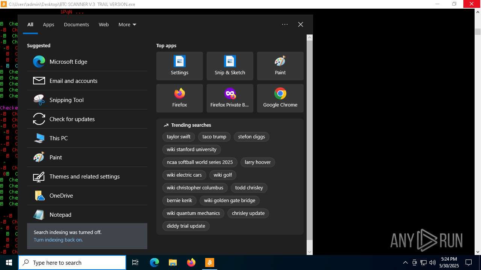Search trending wiki electric cars
This screenshot has width=481, height=270.
(184, 175)
